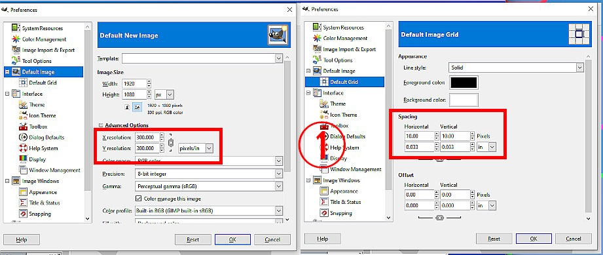
Task: Click Toolbox icon in left Preferences window
Action: click(23, 127)
